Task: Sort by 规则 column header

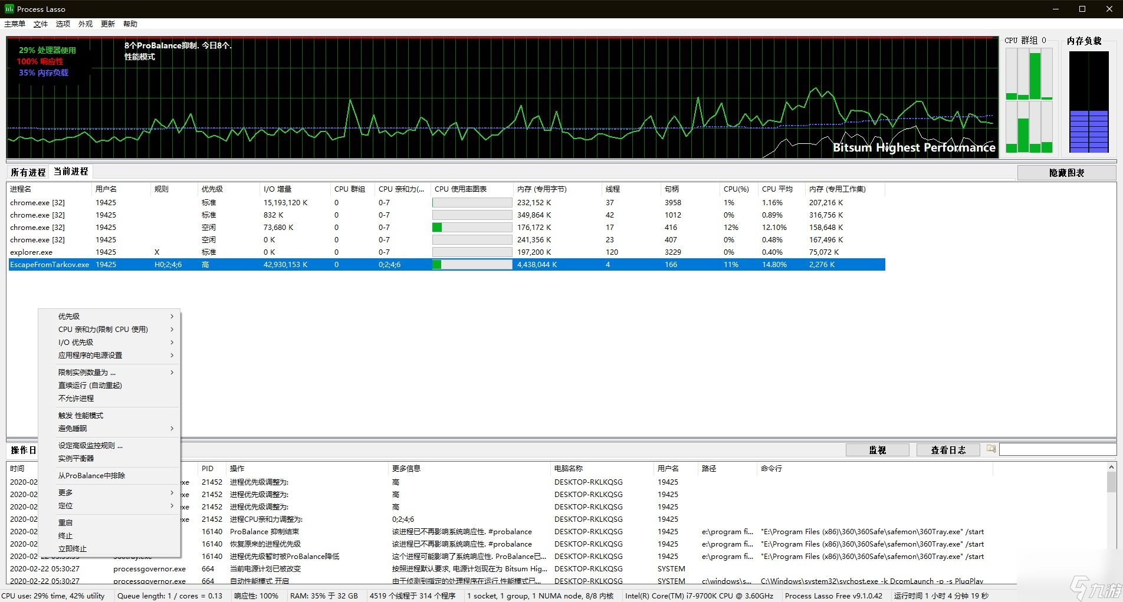Action: (x=175, y=189)
